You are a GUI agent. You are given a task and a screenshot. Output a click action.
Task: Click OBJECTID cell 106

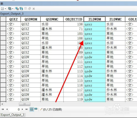pos(74,38)
